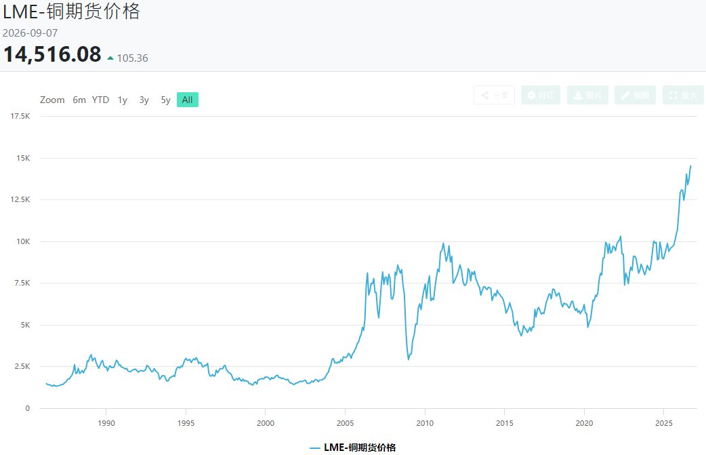This screenshot has width=706, height=455.
Task: Click the 1995 x-axis label
Action: (186, 423)
